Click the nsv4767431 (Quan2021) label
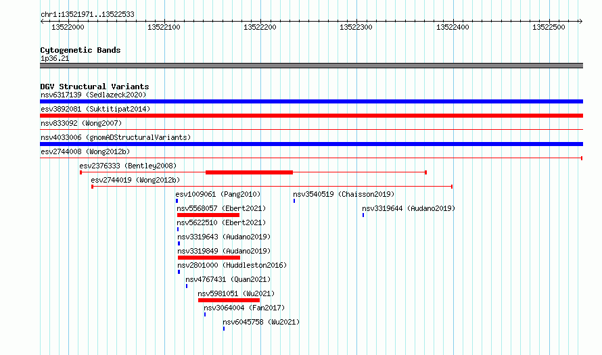 pos(228,279)
